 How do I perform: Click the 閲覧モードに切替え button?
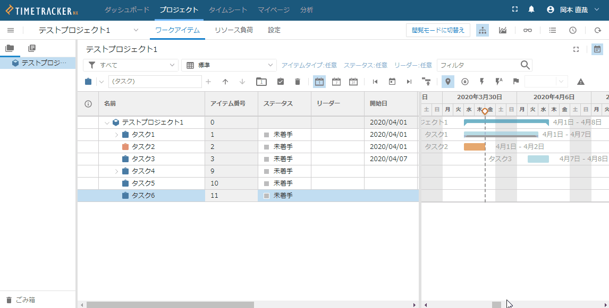[438, 30]
